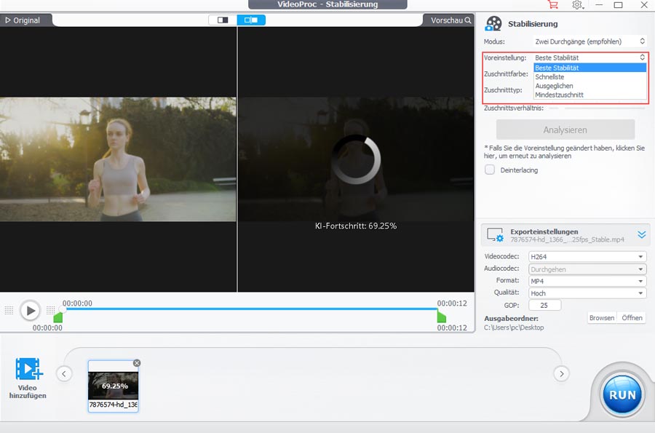
Task: Click the original video preview pane
Action: [118, 159]
